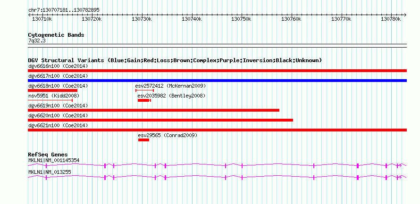Open variant label dgv6619n100 (Coe2014)
The image size is (420, 204).
58,106
